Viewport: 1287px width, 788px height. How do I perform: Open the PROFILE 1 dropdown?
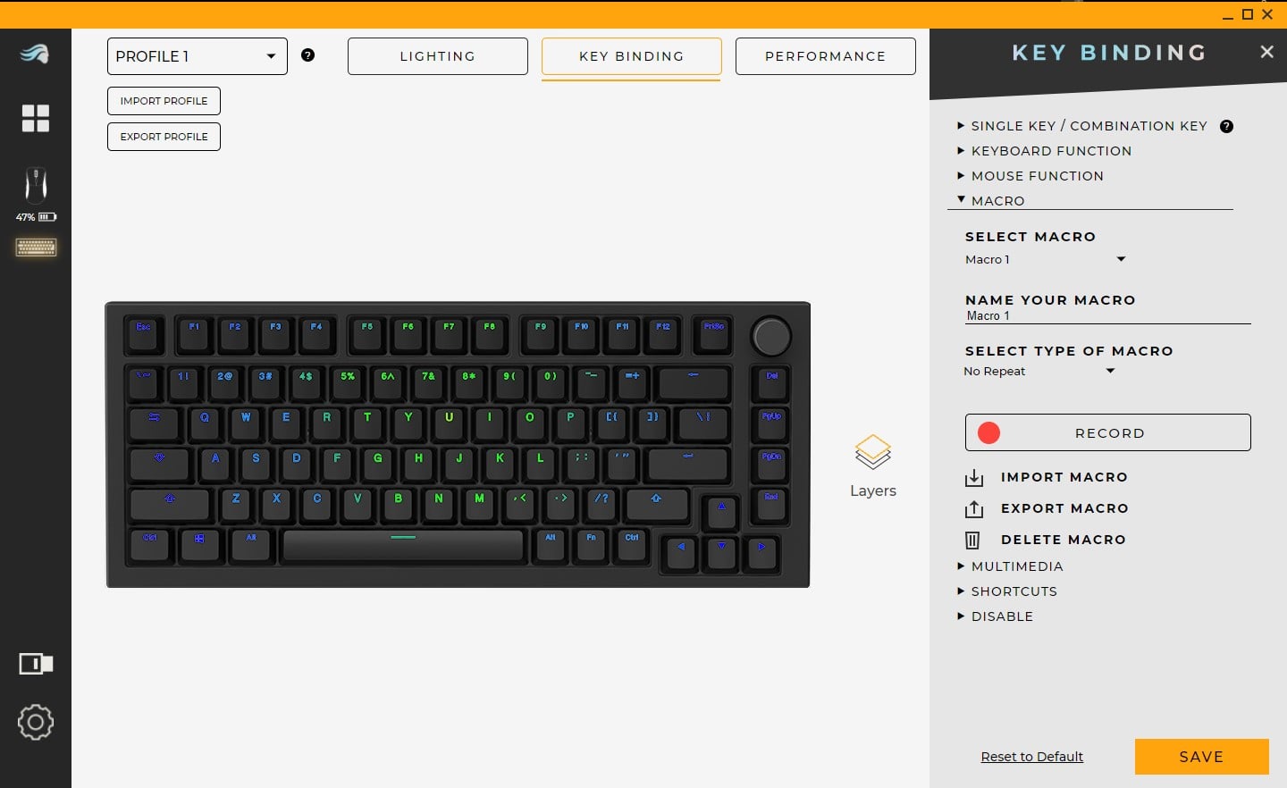(198, 56)
